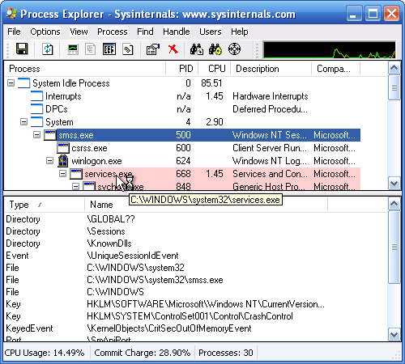
Task: Open the Properties toolbar icon
Action: pyautogui.click(x=153, y=49)
